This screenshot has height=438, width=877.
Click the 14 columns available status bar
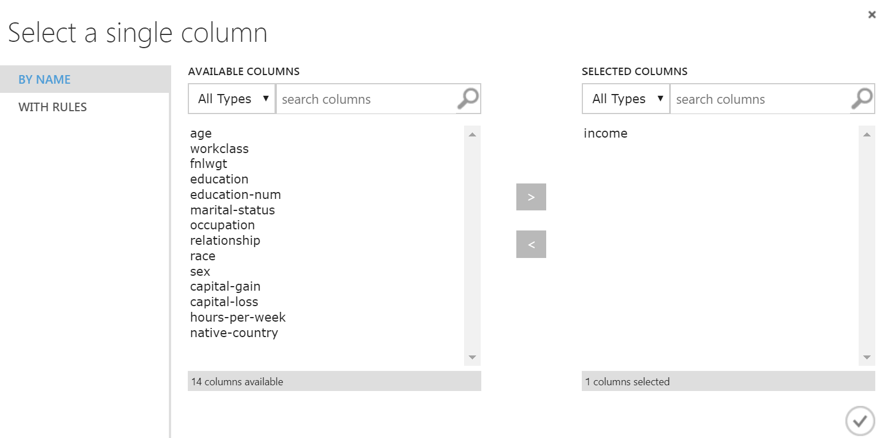tap(334, 381)
